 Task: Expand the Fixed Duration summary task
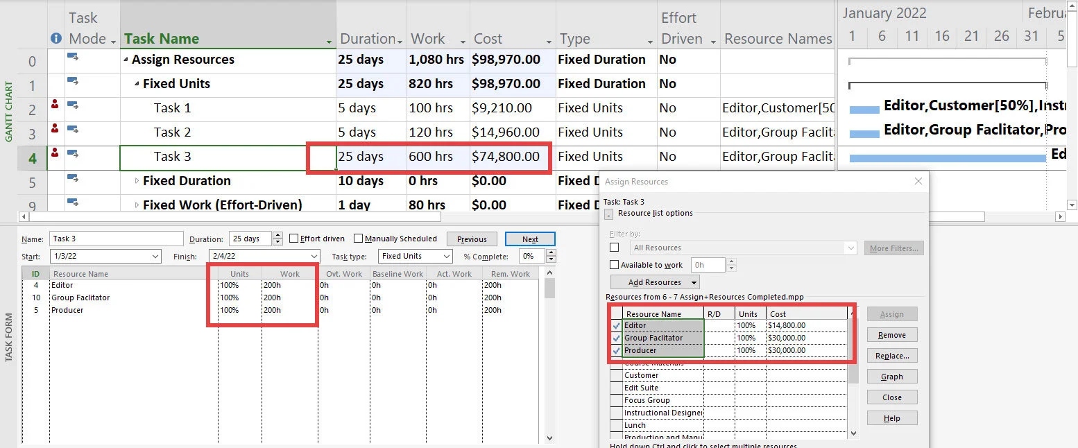tap(137, 181)
